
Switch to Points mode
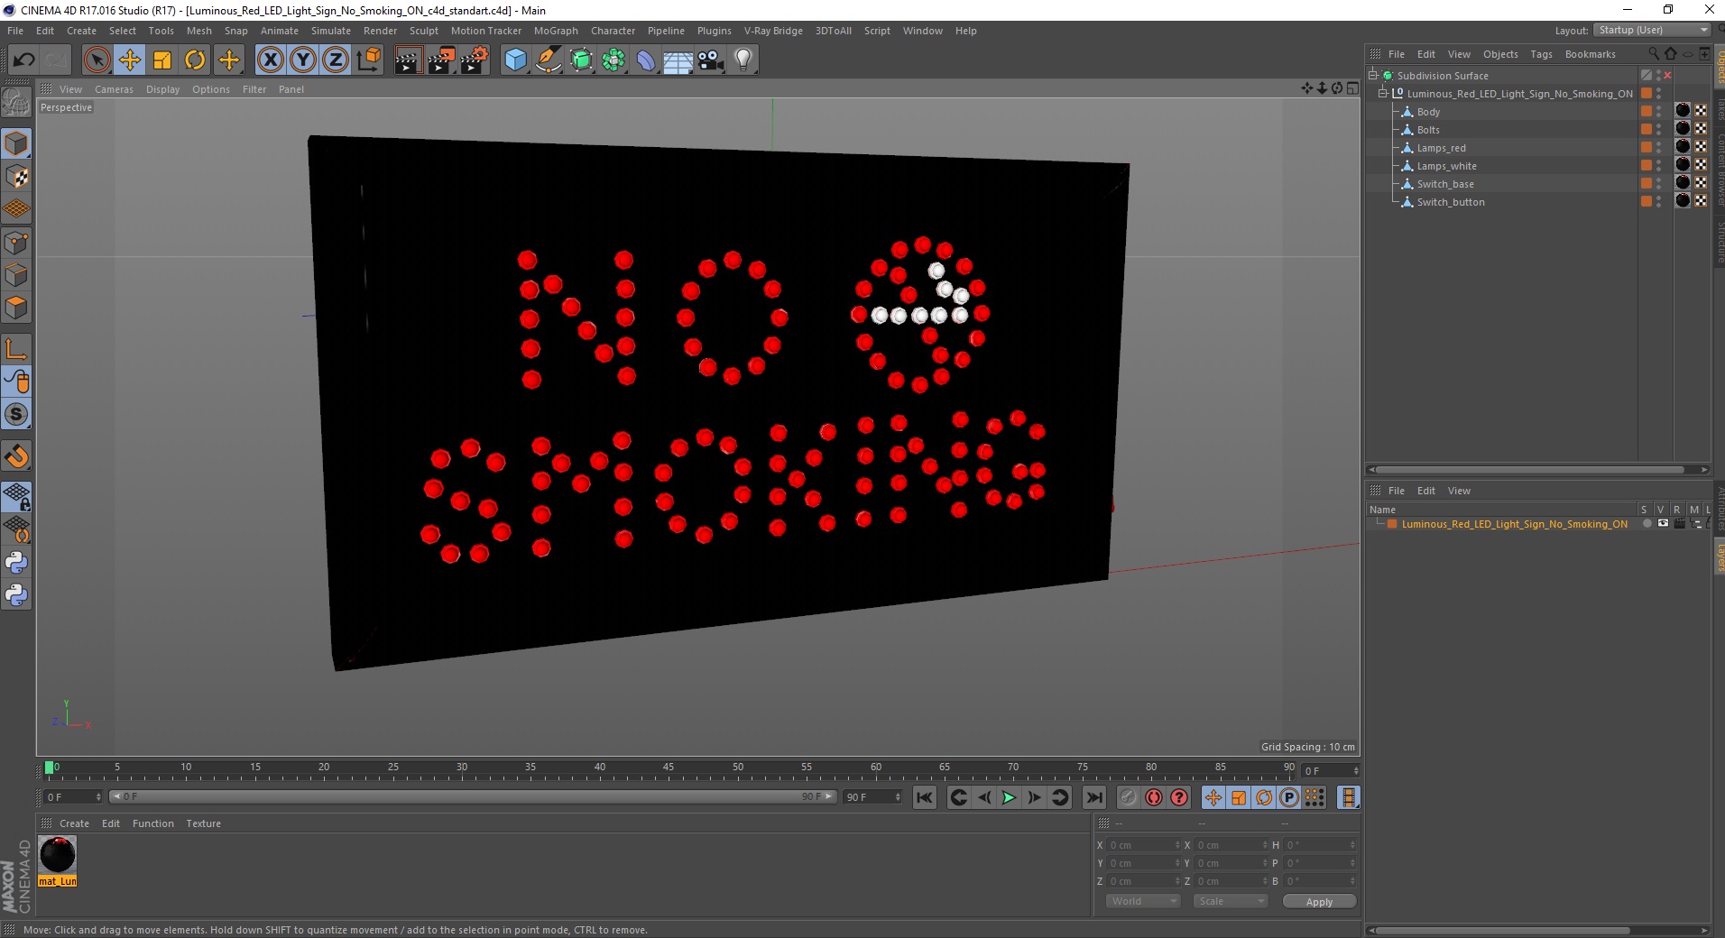coord(16,243)
